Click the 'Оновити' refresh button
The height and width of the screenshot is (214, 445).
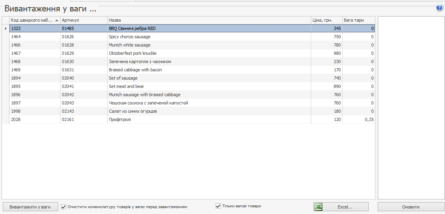pyautogui.click(x=411, y=207)
